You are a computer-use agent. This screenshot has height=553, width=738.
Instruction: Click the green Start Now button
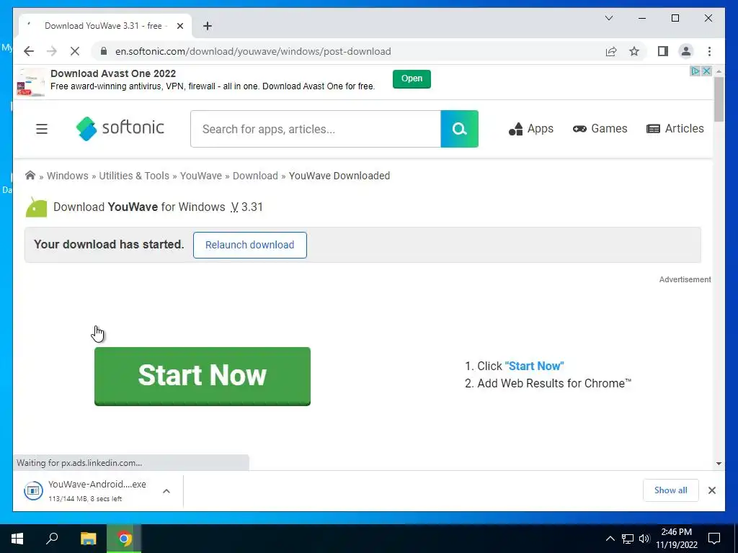point(203,376)
